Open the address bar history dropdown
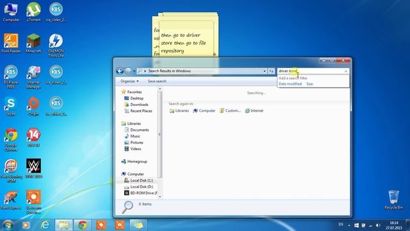 point(265,71)
